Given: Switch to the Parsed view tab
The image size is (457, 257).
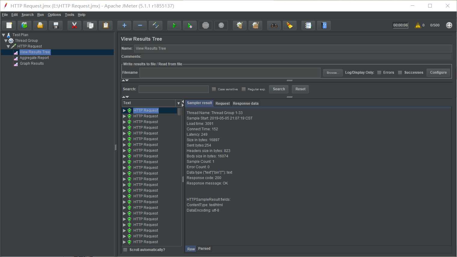Looking at the screenshot, I should (204, 249).
